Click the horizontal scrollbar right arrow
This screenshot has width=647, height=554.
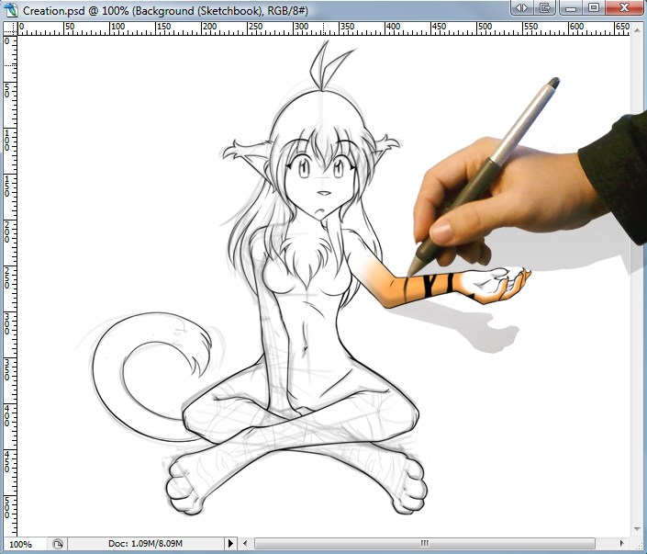point(622,543)
